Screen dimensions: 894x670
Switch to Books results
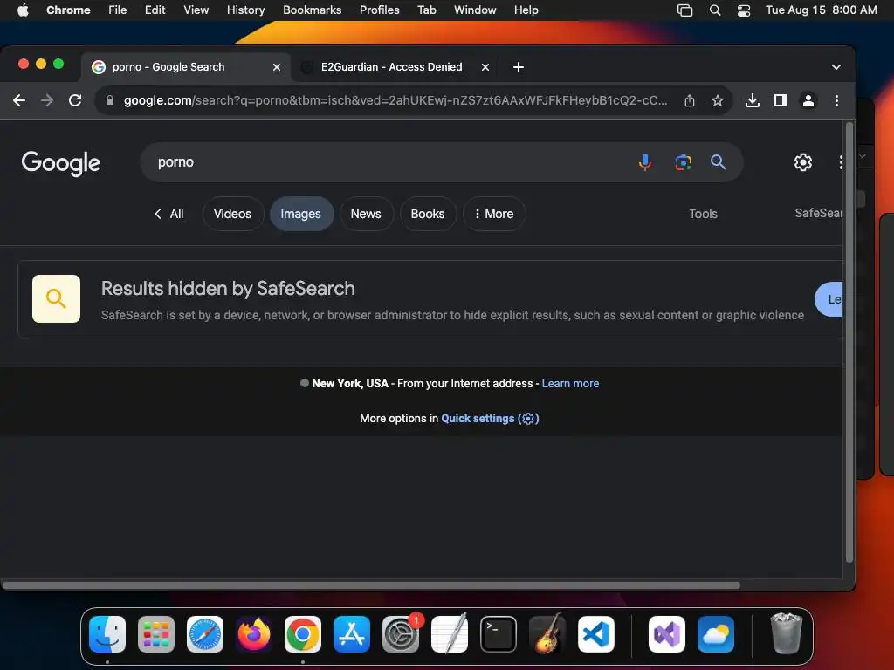point(428,214)
